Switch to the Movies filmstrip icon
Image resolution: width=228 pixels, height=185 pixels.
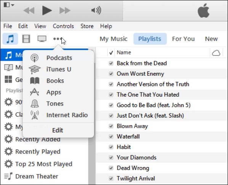26,39
